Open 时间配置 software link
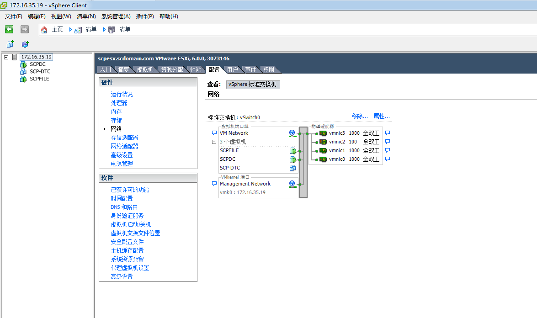Screen dimensions: 537x318 [x=122, y=199]
